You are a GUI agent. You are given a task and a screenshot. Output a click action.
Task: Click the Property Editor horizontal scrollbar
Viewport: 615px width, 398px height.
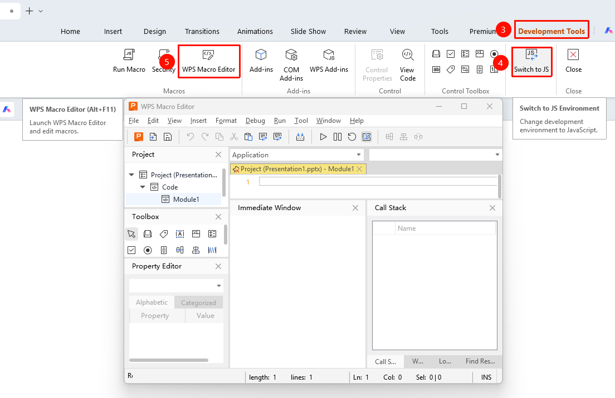pyautogui.click(x=169, y=360)
